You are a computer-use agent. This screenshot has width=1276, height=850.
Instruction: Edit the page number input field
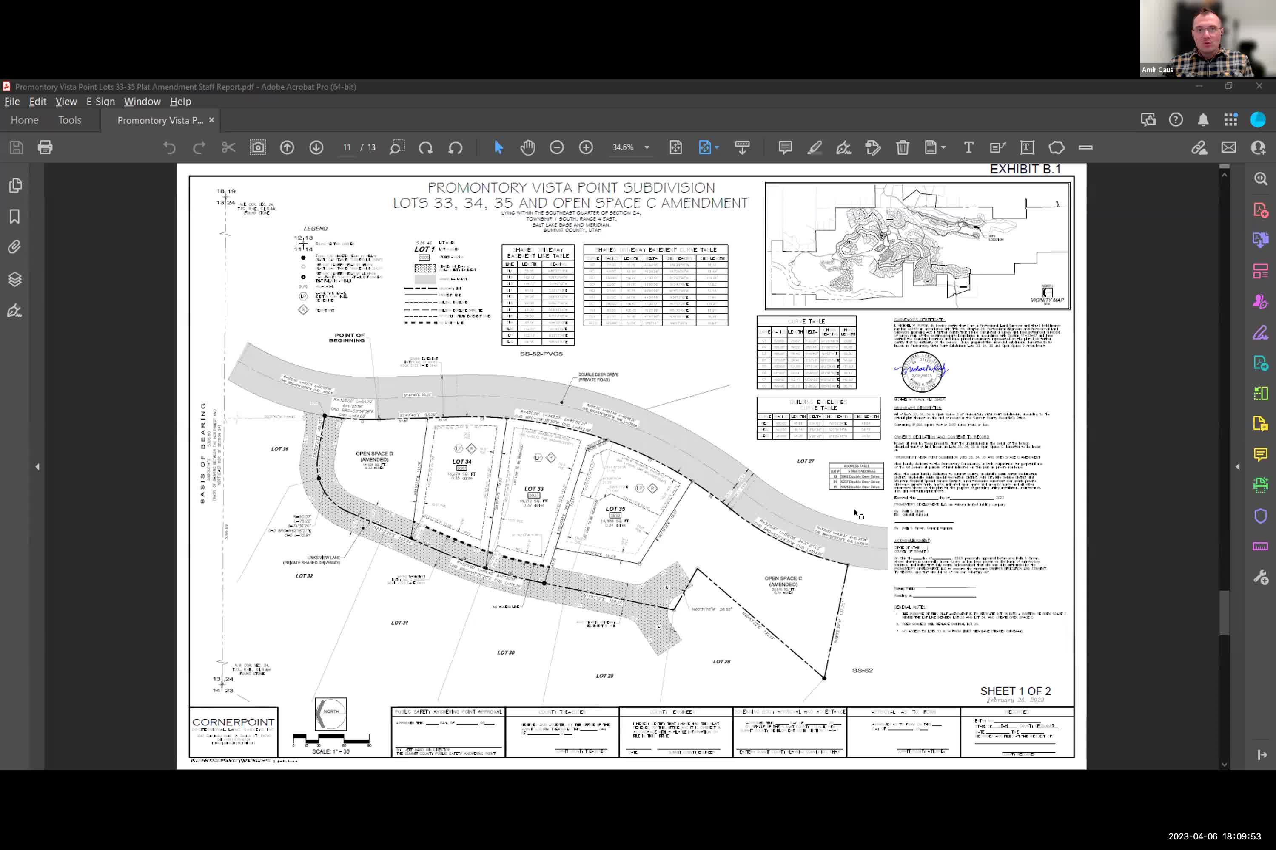(347, 147)
